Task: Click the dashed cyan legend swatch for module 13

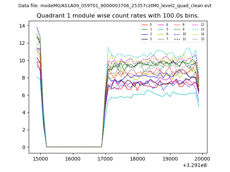Action: coord(196,29)
